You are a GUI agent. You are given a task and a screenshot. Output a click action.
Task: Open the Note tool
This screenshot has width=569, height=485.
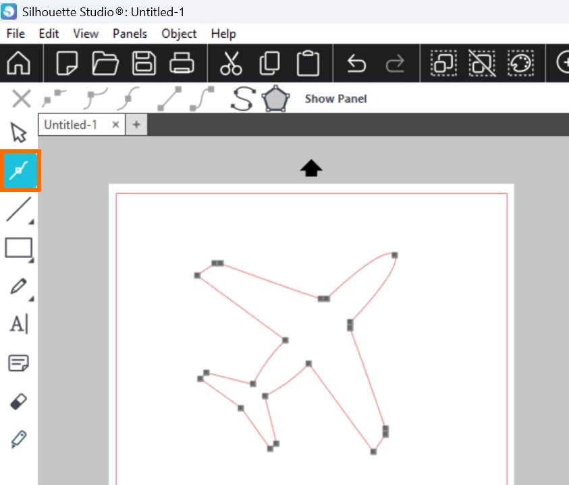pos(19,363)
